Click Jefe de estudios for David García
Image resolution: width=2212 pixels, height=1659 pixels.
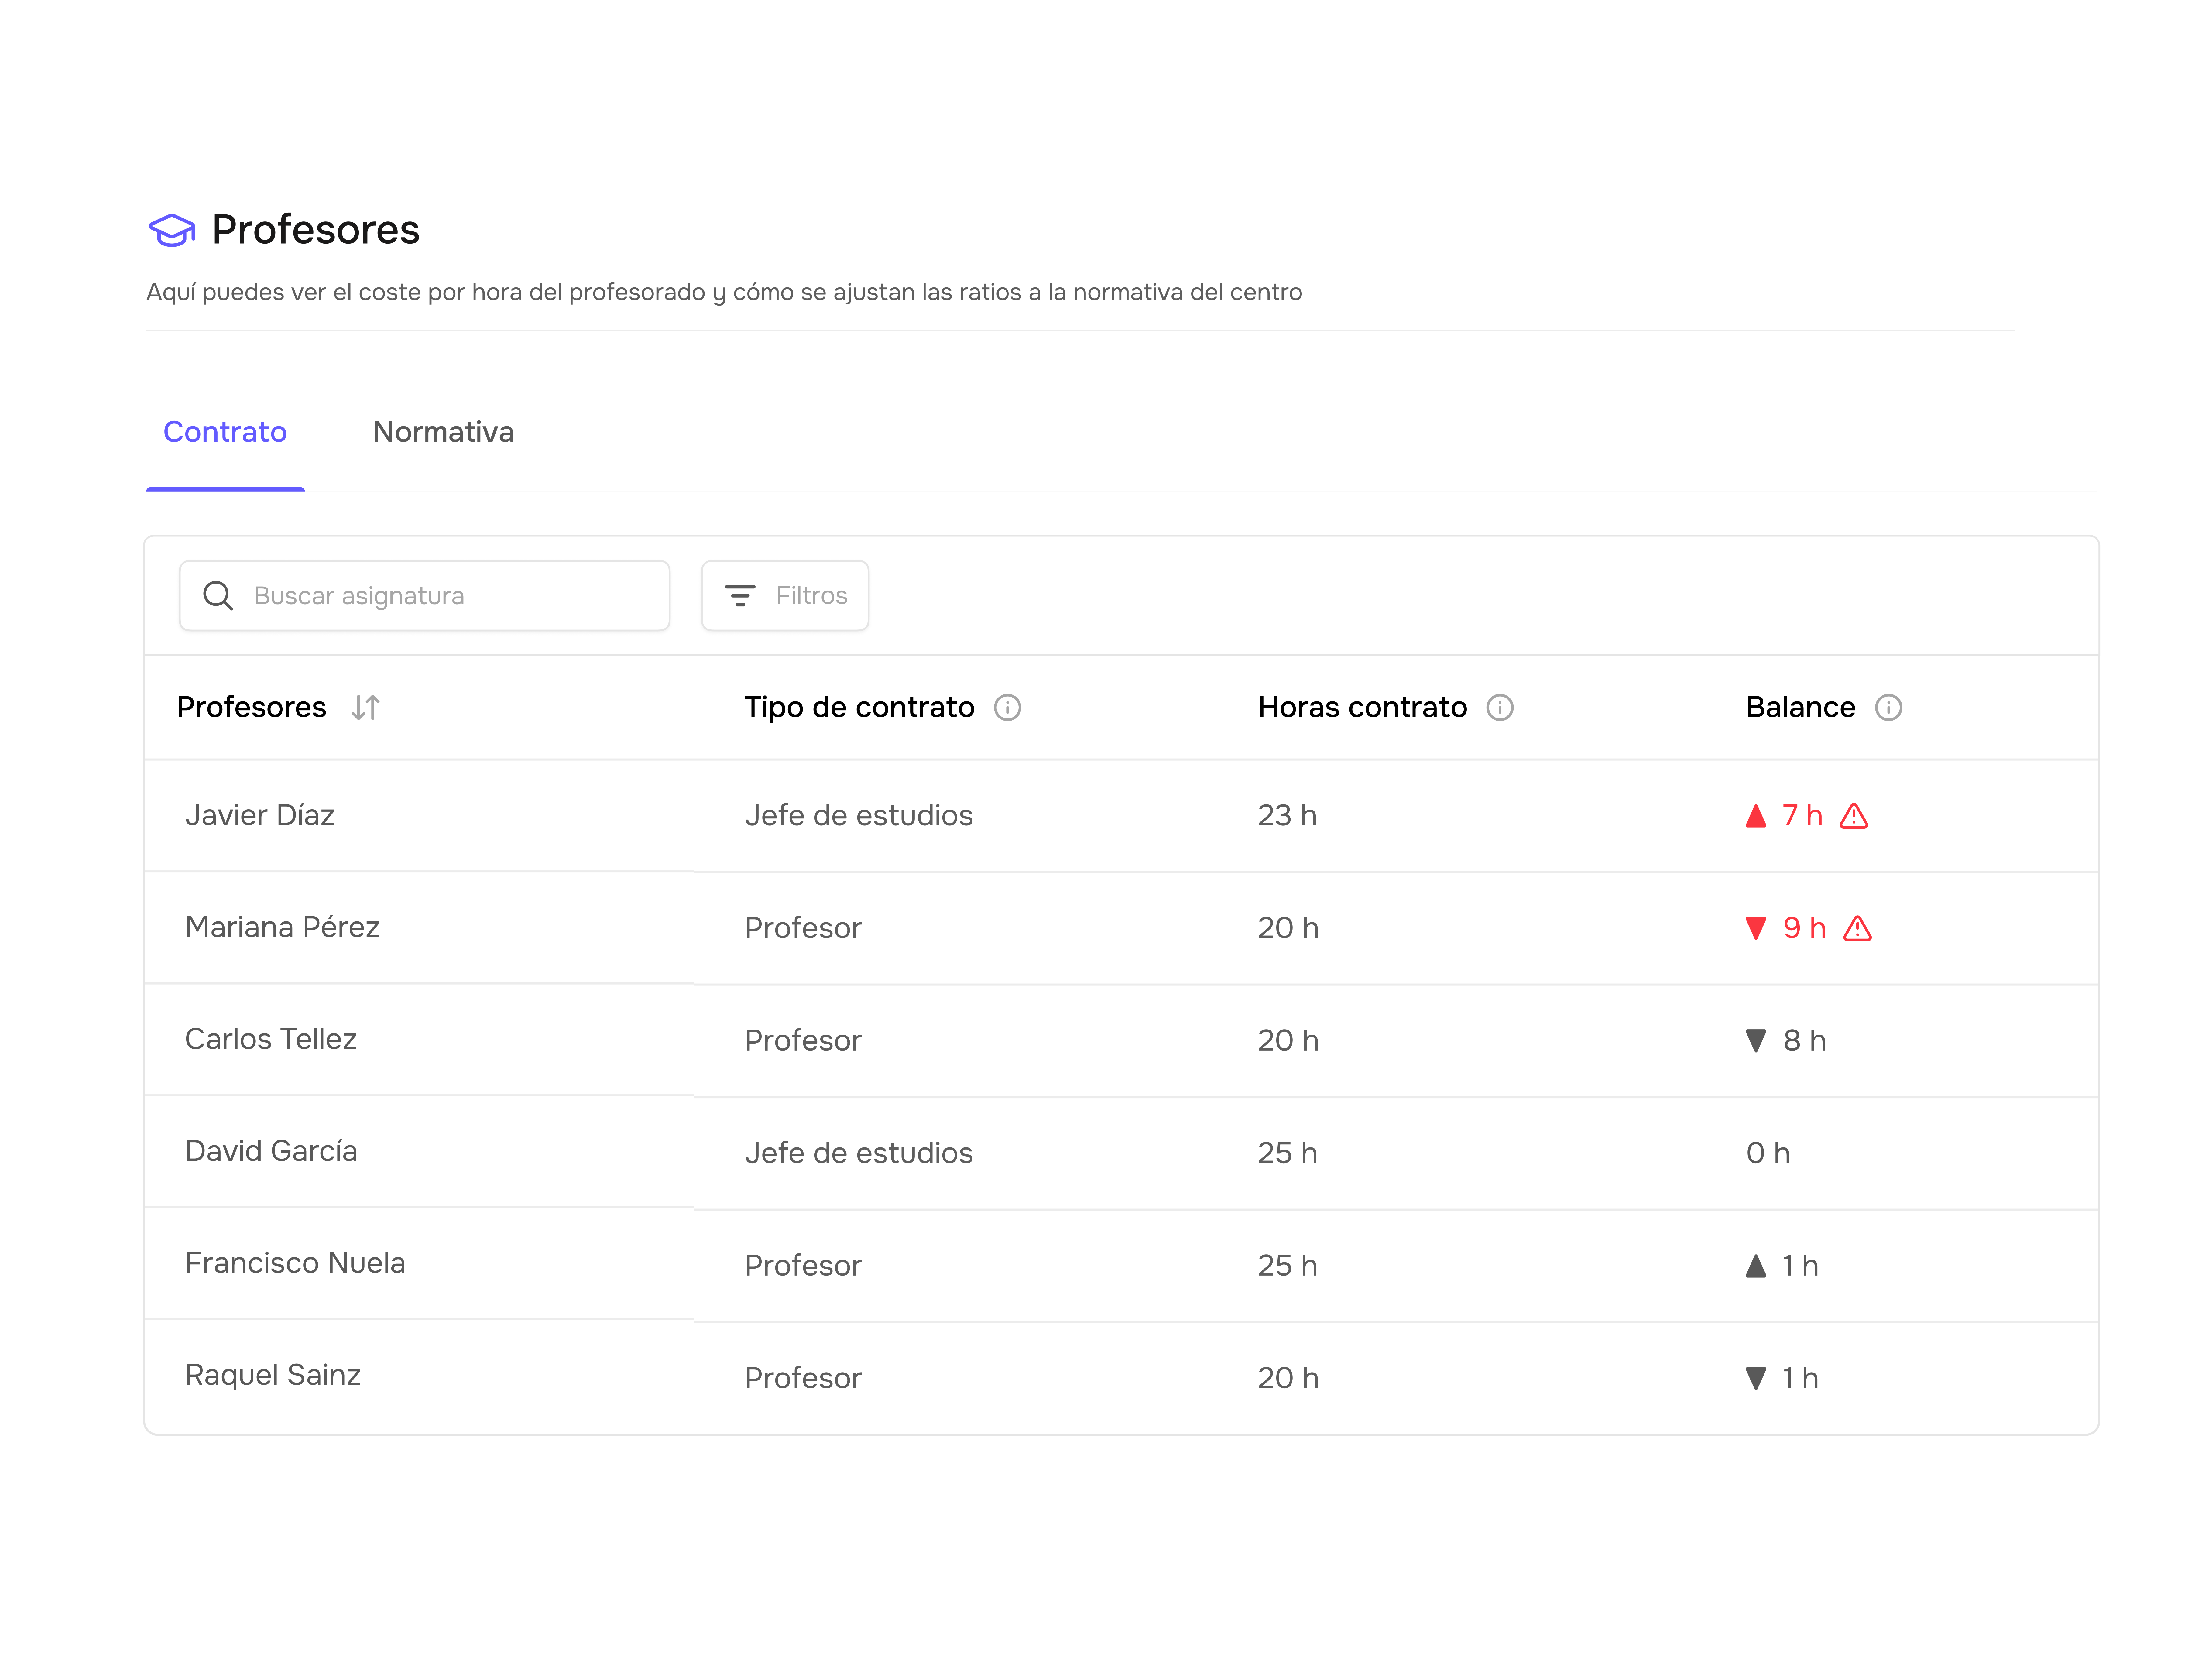859,1154
